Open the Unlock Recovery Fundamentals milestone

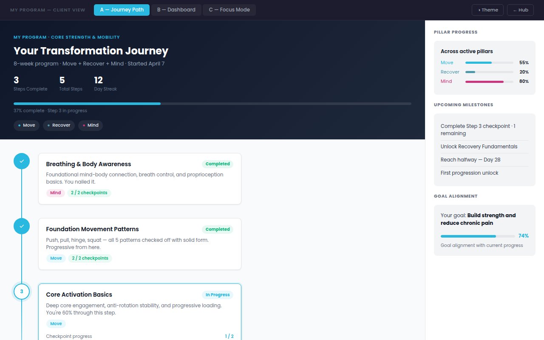click(x=484, y=147)
